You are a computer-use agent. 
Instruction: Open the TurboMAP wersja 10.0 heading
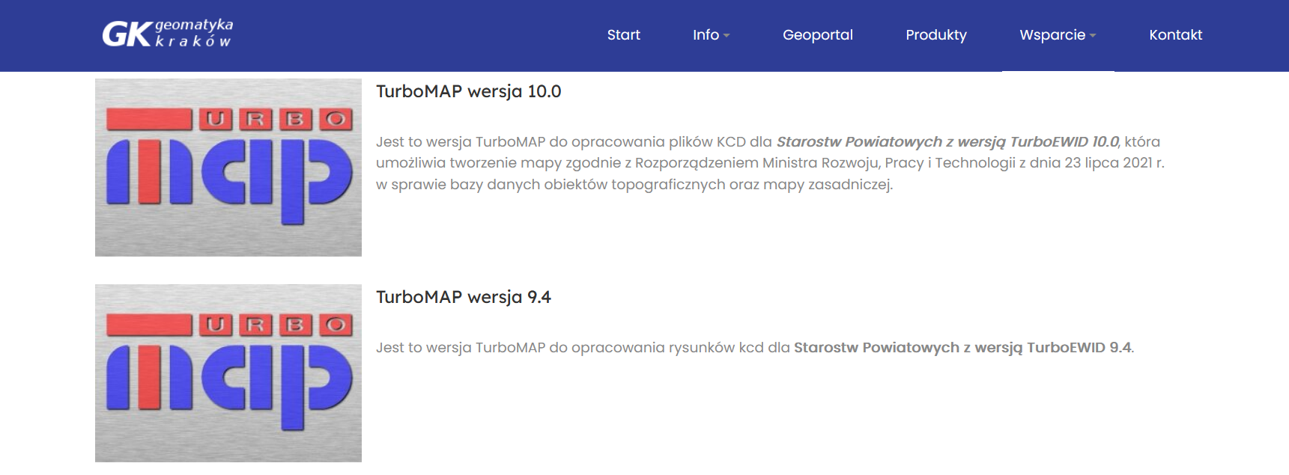[x=469, y=91]
